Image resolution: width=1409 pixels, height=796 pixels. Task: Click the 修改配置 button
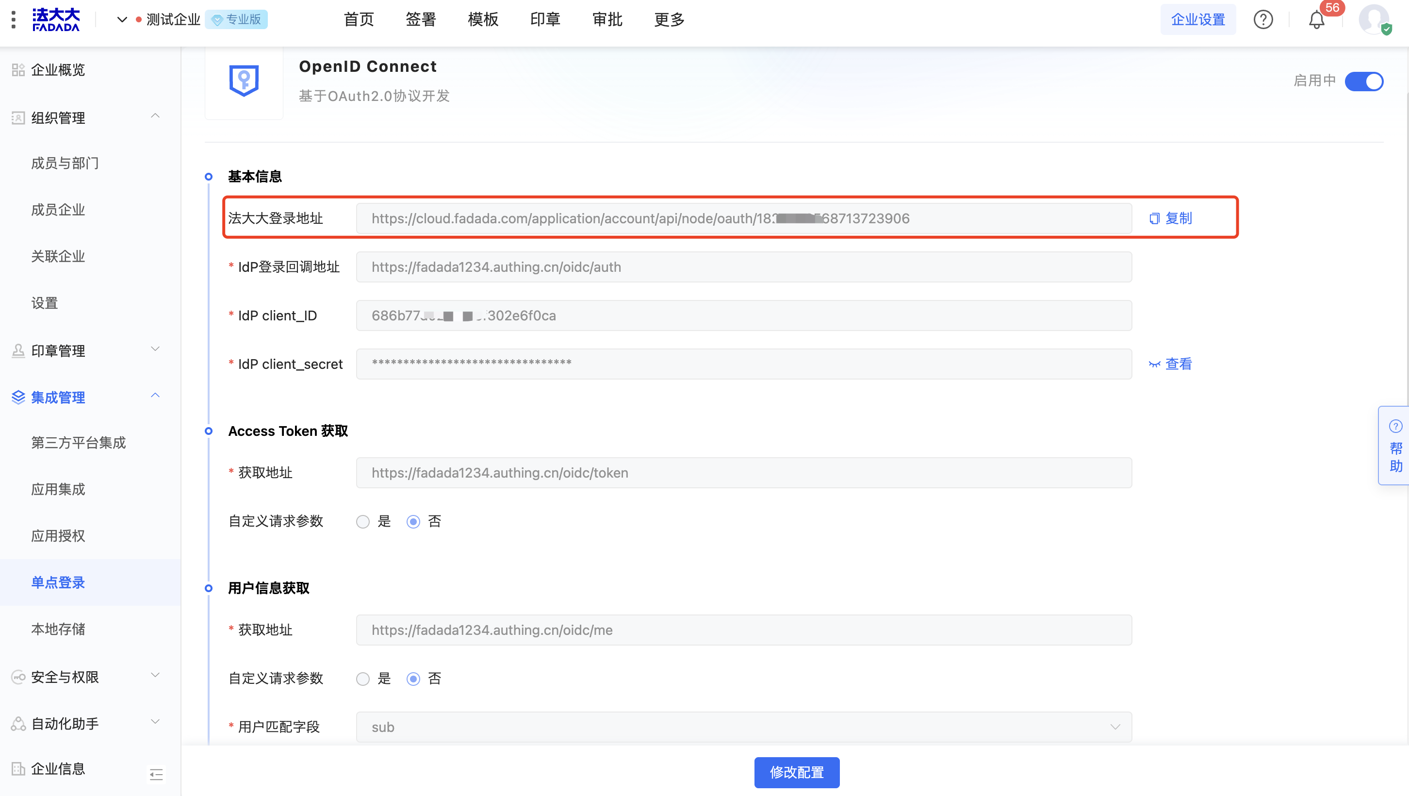797,773
